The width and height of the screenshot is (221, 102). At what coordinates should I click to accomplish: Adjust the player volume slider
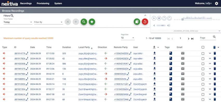pyautogui.click(x=161, y=25)
